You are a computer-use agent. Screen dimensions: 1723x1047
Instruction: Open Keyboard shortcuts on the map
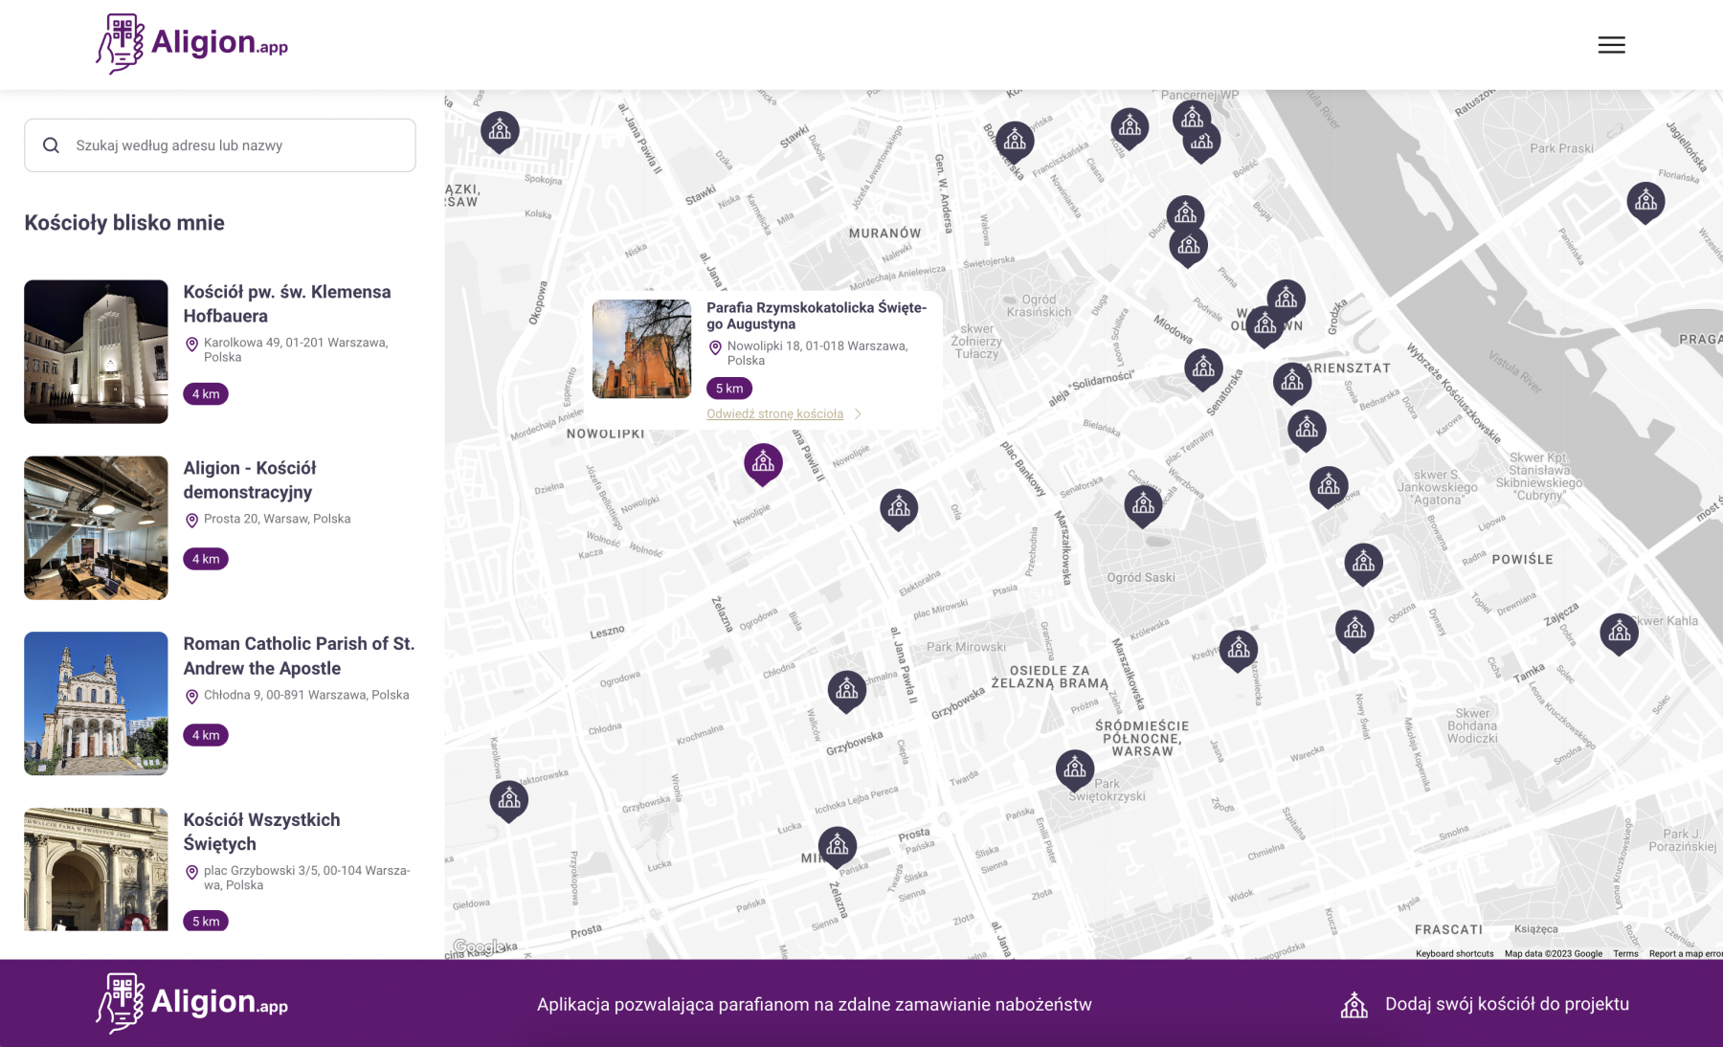coord(1454,953)
